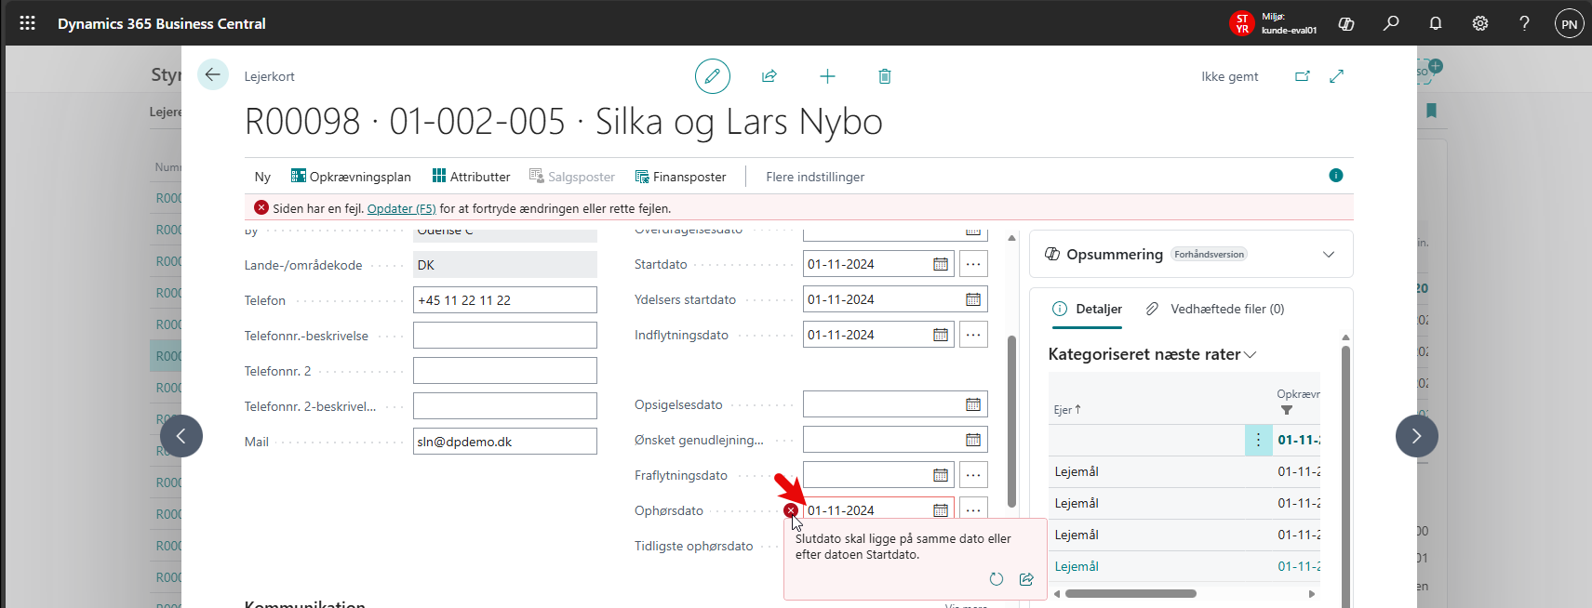Expand Kategoriseret næste rater dropdown
The width and height of the screenshot is (1592, 608).
[1250, 355]
